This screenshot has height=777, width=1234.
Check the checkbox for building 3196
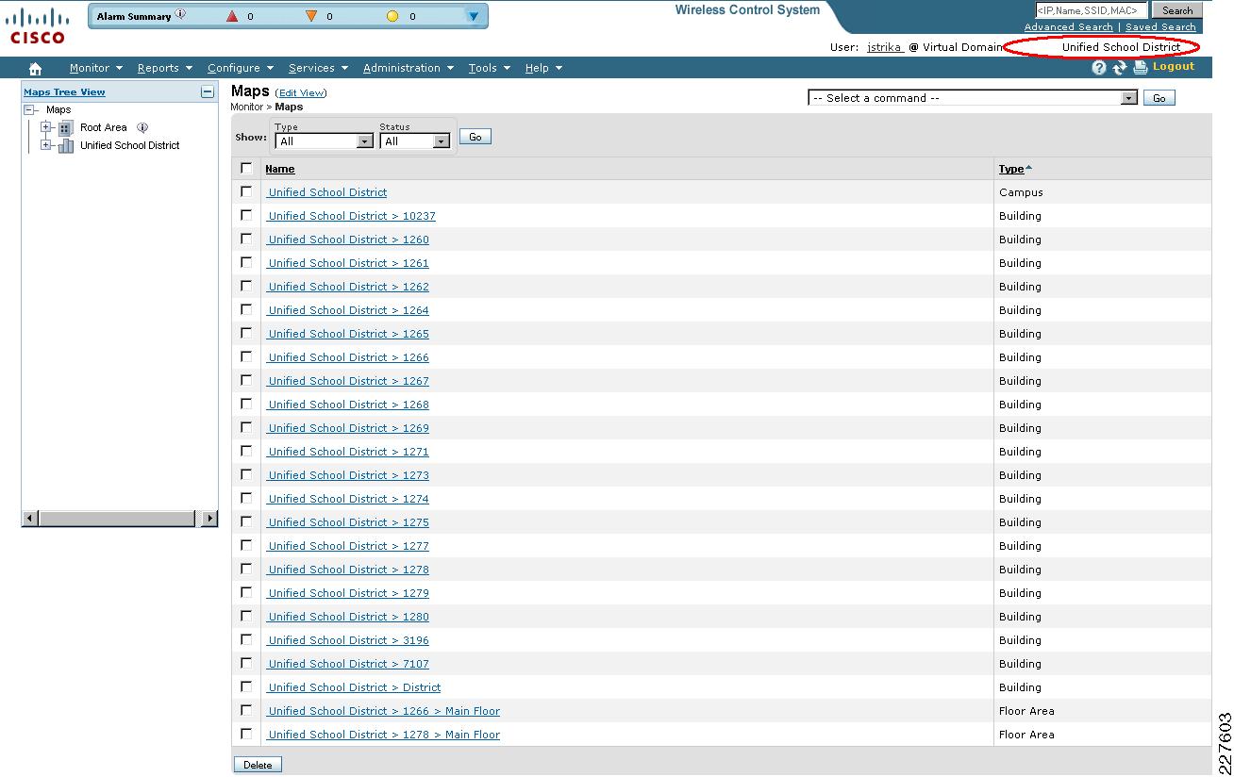[x=246, y=639]
